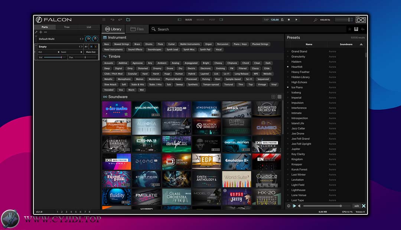Open the hamburger main menu icon
401x230 pixels.
[104, 20]
